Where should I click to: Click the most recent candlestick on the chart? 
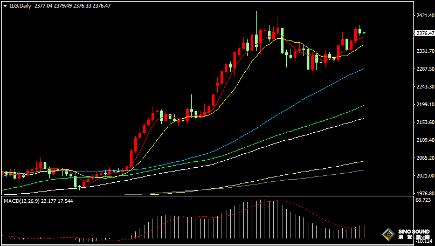click(x=364, y=33)
